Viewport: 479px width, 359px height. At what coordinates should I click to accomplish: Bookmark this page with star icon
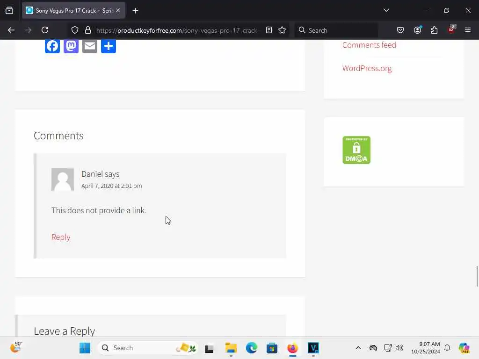(282, 30)
